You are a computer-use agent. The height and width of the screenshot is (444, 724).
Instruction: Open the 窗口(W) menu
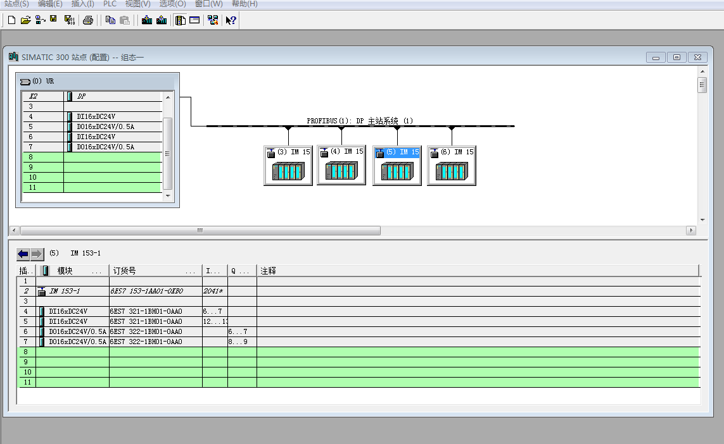(x=208, y=4)
